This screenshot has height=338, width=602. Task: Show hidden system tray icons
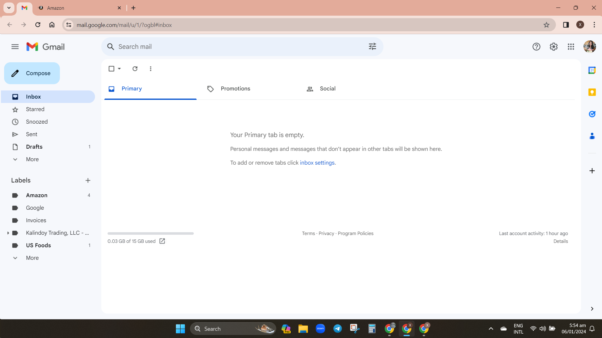click(x=491, y=329)
